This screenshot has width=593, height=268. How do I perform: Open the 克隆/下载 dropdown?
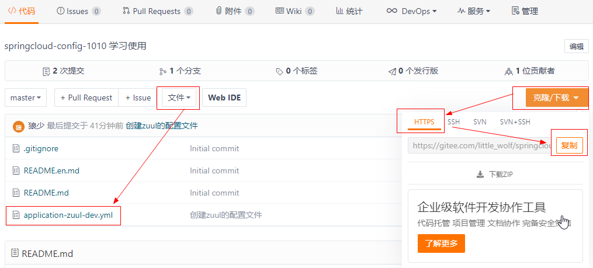click(x=557, y=98)
